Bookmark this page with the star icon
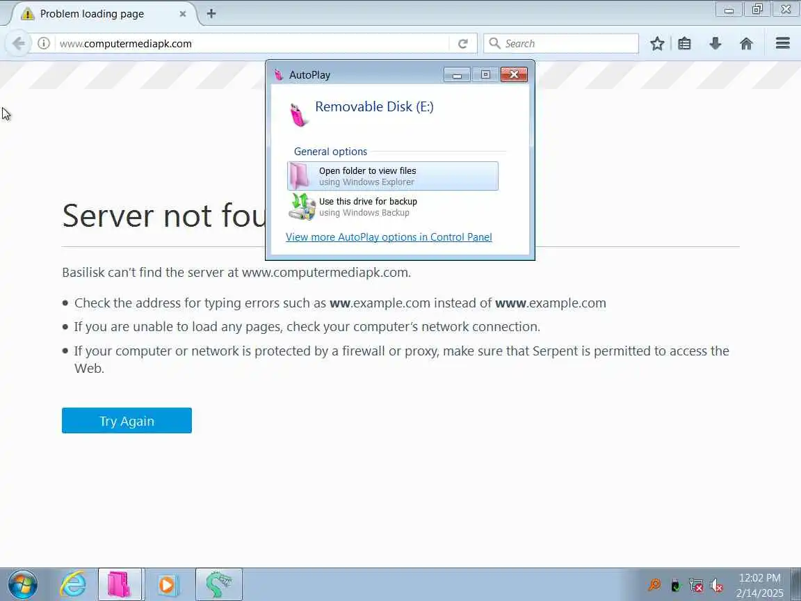The image size is (801, 601). pyautogui.click(x=657, y=43)
